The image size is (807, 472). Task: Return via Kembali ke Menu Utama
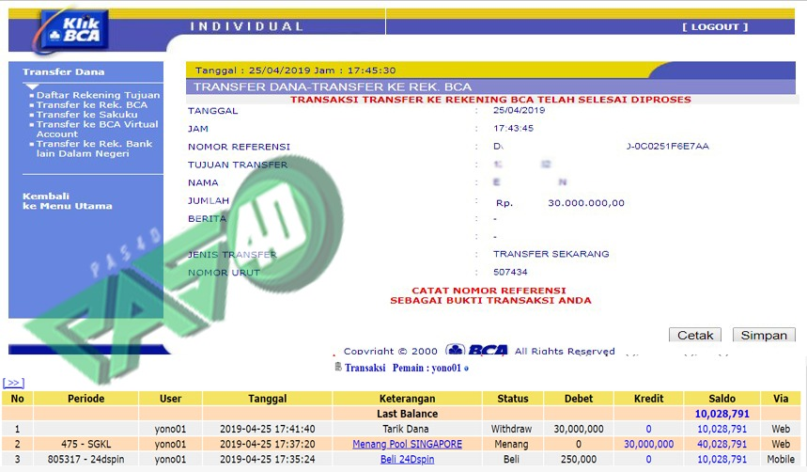pos(67,201)
